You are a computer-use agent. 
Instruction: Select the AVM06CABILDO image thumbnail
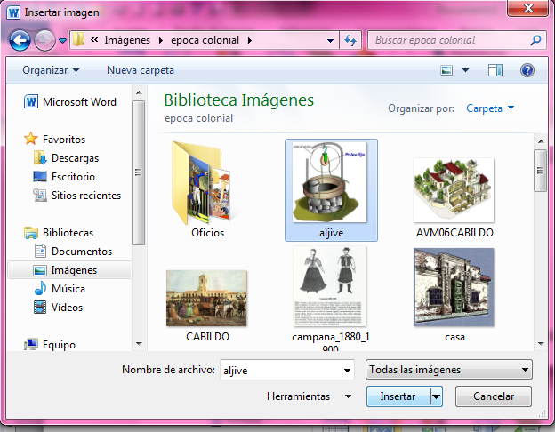pos(454,198)
